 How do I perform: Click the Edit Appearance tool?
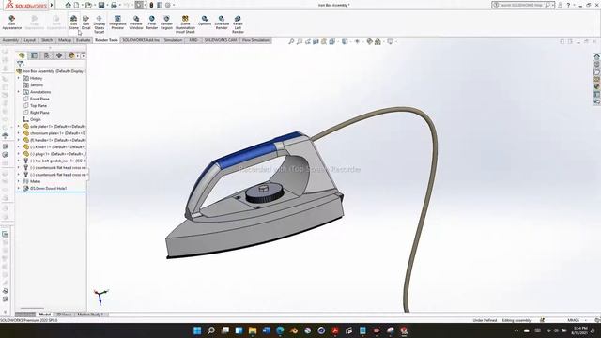pos(12,23)
